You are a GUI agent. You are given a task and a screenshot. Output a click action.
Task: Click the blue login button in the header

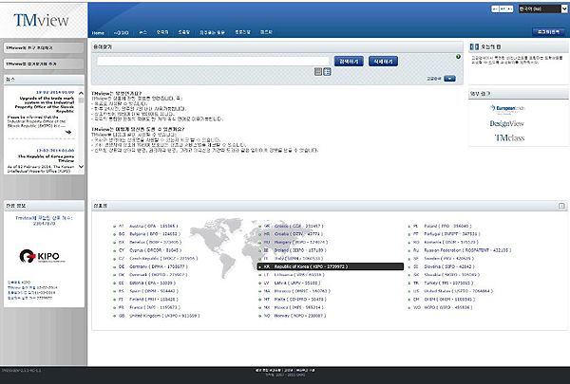click(548, 32)
